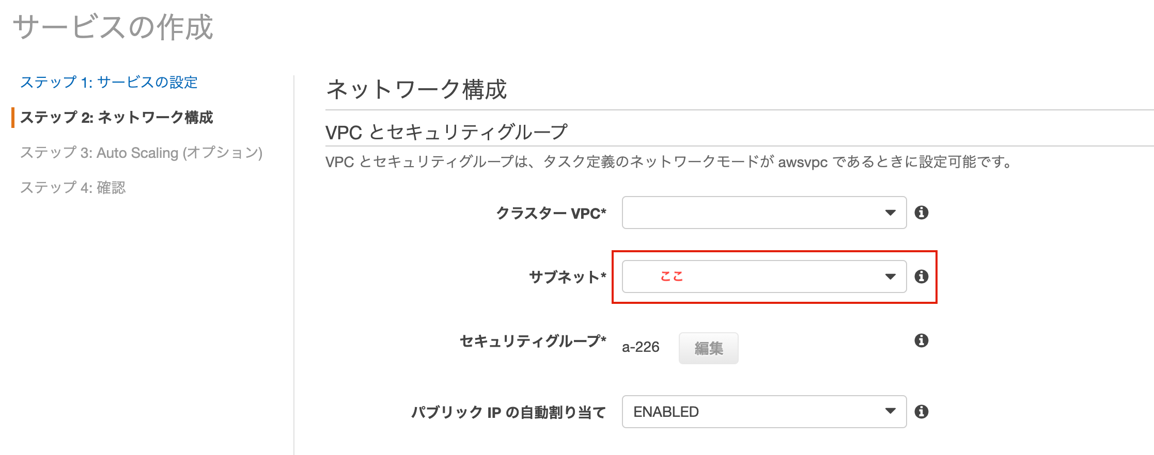Click the VPC とセキュリティグループ section title
1154x455 pixels.
(445, 132)
